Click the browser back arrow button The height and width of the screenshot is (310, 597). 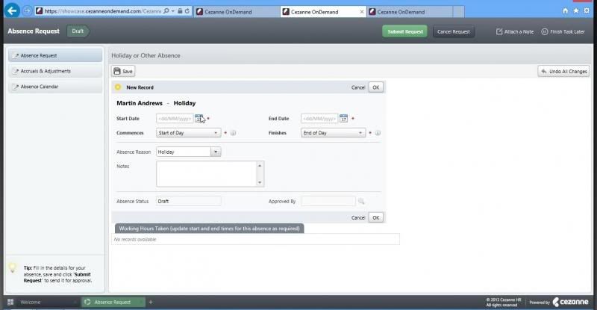(12, 10)
